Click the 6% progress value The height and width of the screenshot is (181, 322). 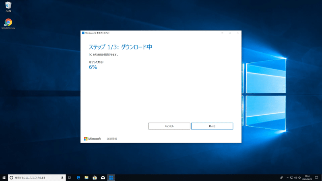click(x=93, y=67)
